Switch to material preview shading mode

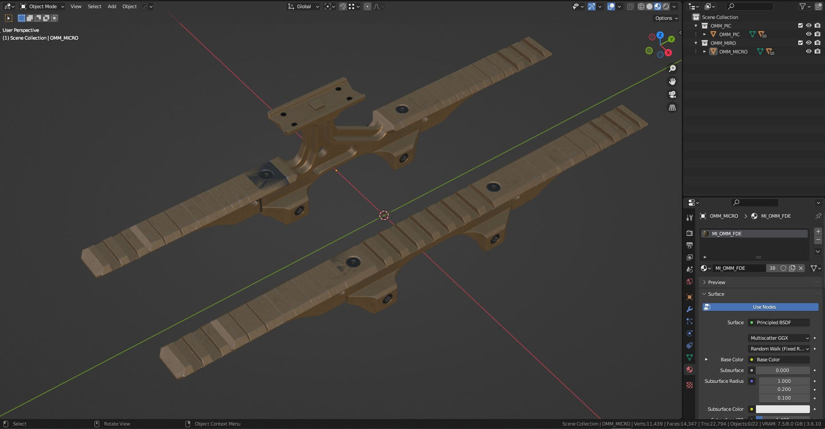click(658, 6)
